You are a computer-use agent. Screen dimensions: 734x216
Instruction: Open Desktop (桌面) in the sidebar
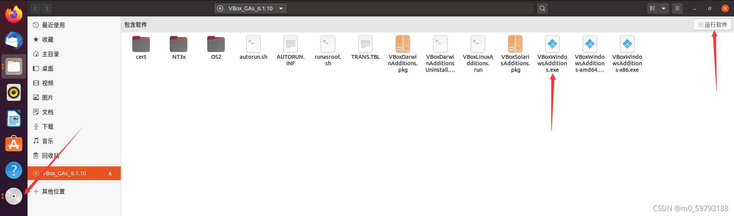click(x=74, y=69)
